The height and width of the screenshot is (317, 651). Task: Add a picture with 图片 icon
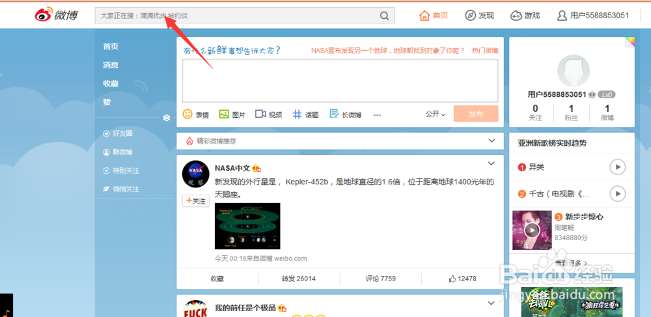[x=232, y=114]
